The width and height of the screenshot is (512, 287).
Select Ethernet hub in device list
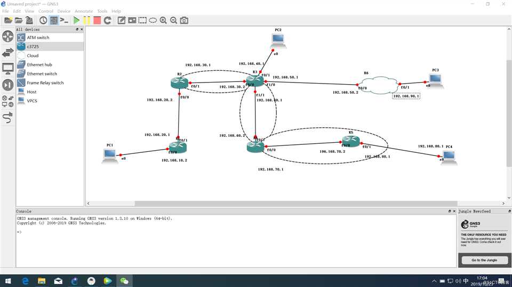pos(50,64)
